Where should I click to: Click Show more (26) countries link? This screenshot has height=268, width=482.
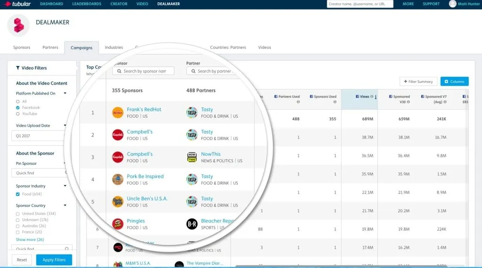30,240
